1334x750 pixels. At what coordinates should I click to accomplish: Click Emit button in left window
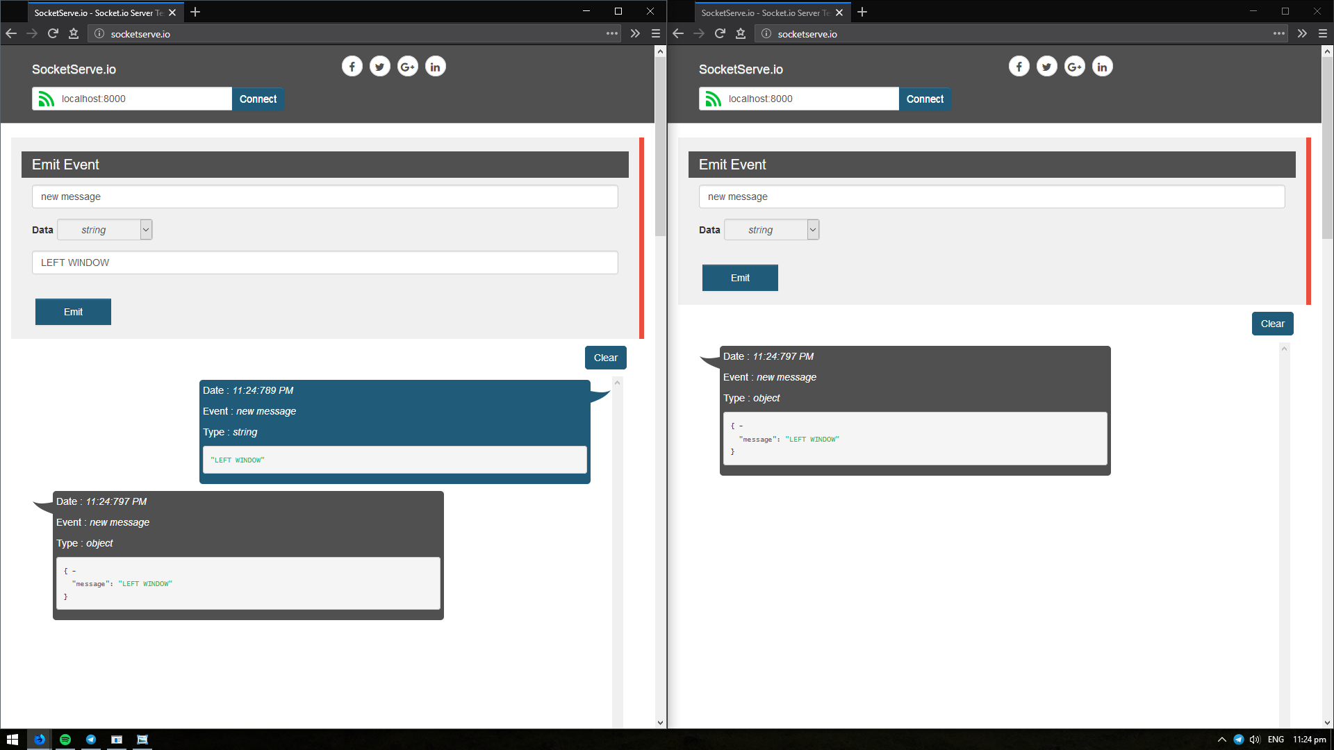point(73,312)
